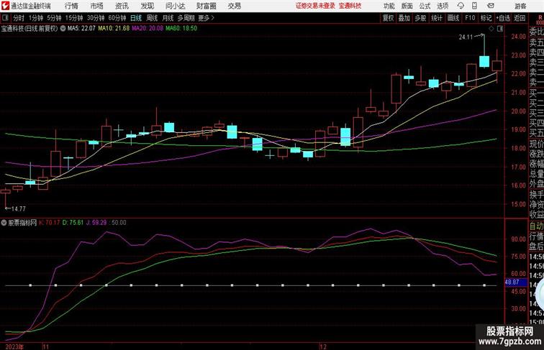Open the 问小达 menu
The width and height of the screenshot is (544, 350).
click(175, 6)
